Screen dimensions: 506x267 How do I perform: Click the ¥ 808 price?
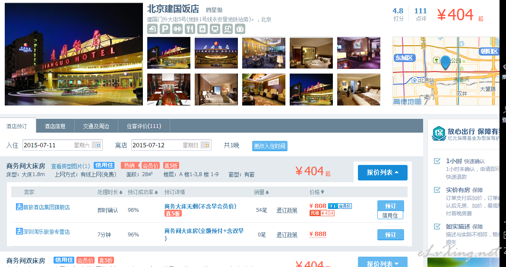[x=317, y=206]
